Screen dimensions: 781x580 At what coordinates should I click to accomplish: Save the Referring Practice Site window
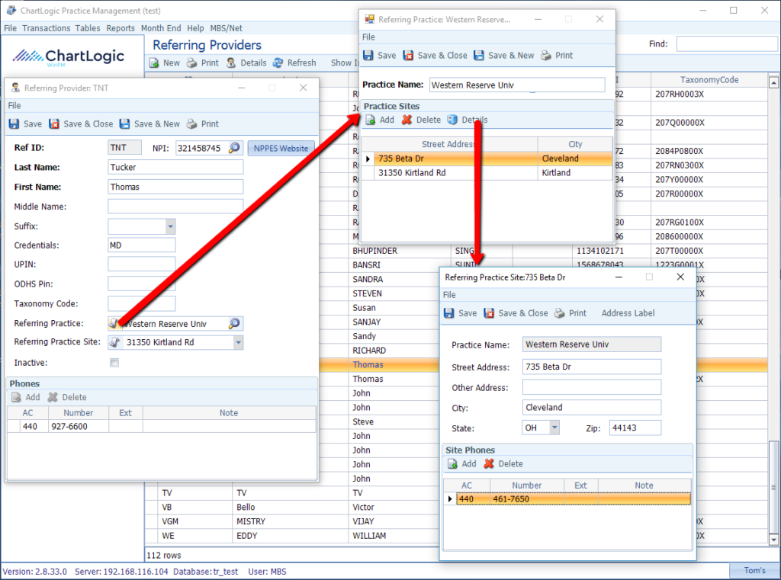click(460, 313)
